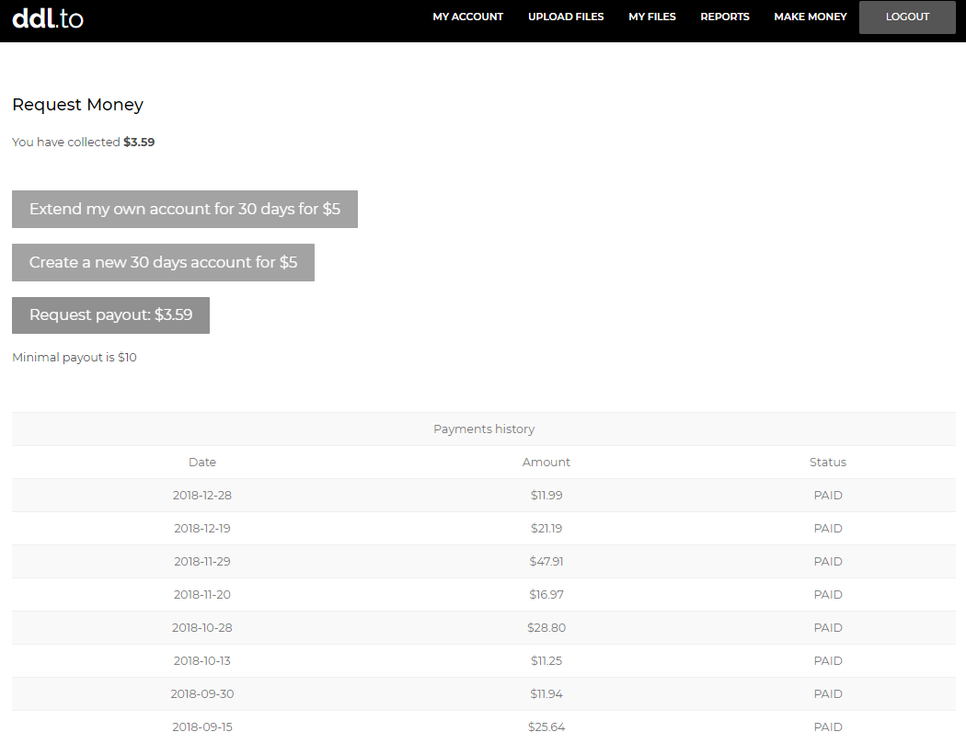This screenshot has height=755, width=966.
Task: Select Make Money in navigation bar
Action: 810,17
